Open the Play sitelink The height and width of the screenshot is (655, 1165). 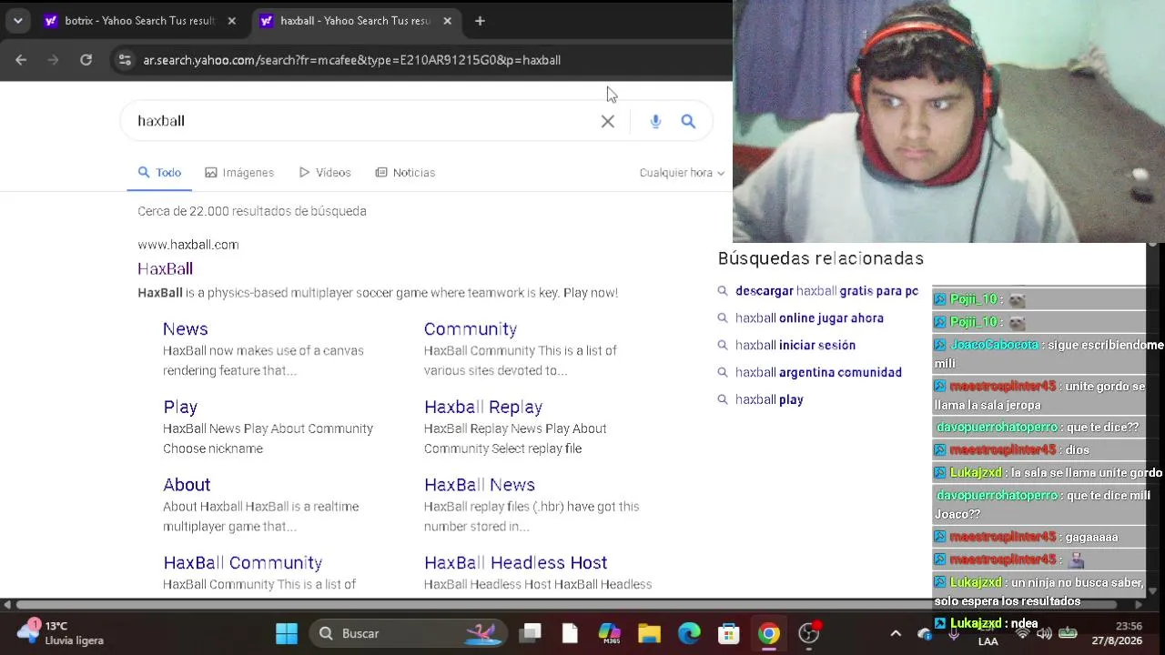point(180,407)
